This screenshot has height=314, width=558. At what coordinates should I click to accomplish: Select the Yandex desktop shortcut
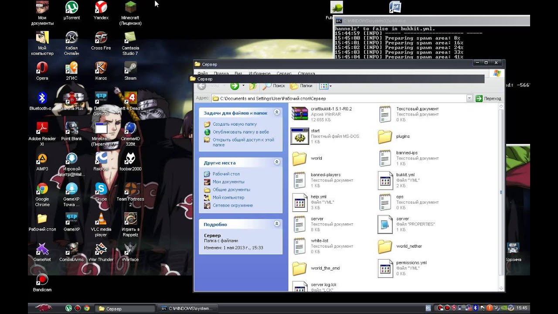pos(101,11)
